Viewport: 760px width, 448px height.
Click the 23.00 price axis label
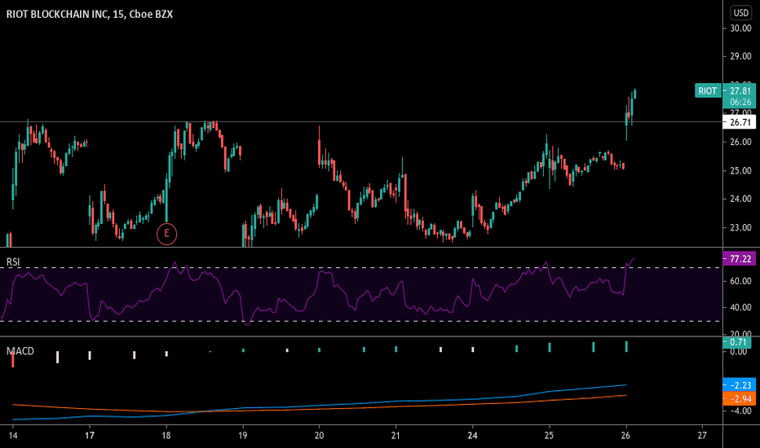(x=740, y=227)
